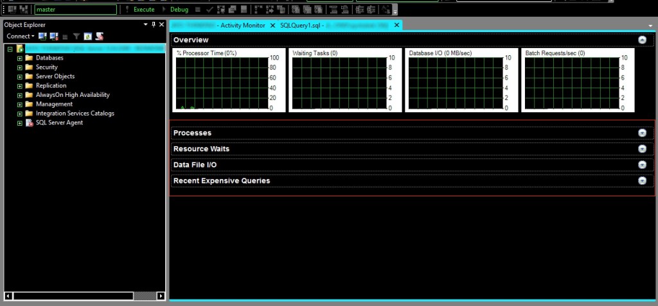
Task: Toggle the IntelliSense Enabled icon
Action: click(244, 9)
